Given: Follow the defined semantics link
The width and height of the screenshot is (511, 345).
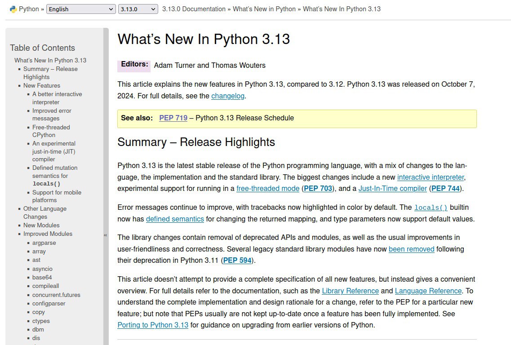Looking at the screenshot, I should click(x=175, y=219).
